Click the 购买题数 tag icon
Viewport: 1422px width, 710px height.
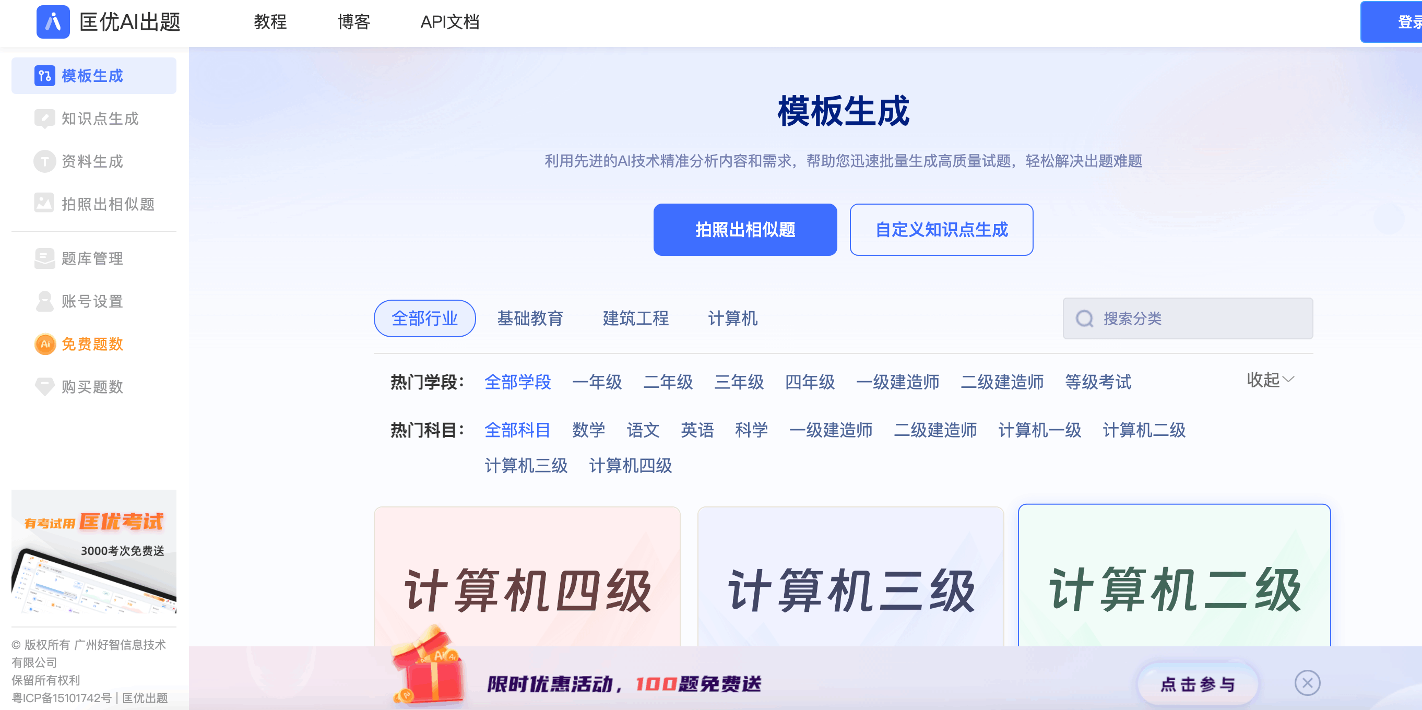pos(44,386)
